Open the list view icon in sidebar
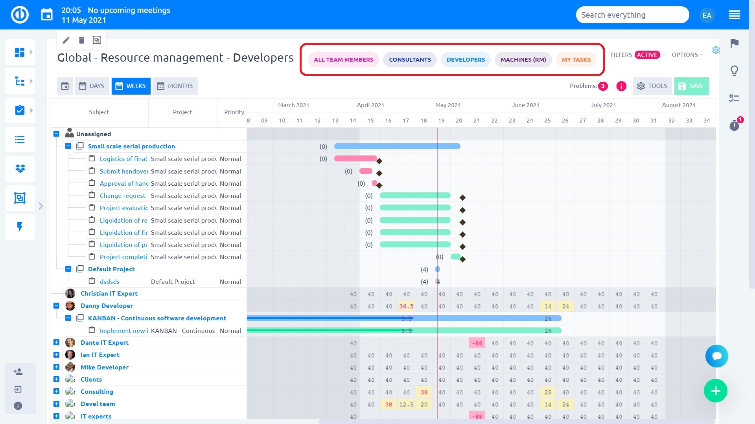Screen dimensions: 755x424 tap(20, 140)
